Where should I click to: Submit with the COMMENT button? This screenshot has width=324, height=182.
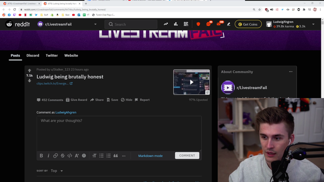pos(187,155)
